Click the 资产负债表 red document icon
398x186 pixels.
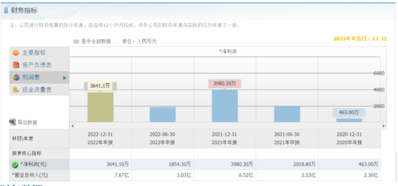(x=16, y=65)
